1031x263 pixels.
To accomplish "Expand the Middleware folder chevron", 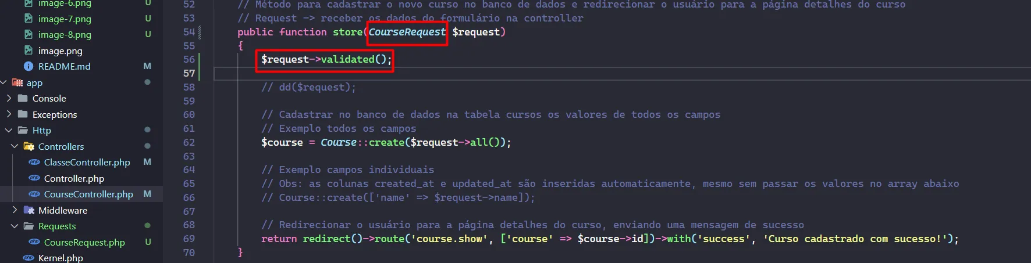I will (15, 210).
